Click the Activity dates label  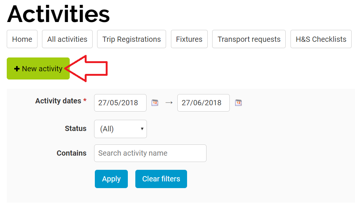coord(58,101)
